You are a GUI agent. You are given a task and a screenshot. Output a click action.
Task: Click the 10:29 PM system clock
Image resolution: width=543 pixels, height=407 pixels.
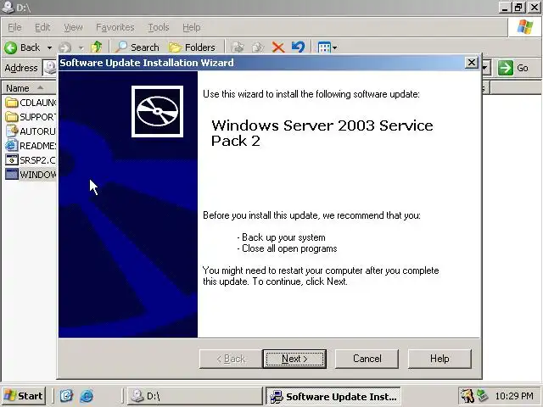514,396
